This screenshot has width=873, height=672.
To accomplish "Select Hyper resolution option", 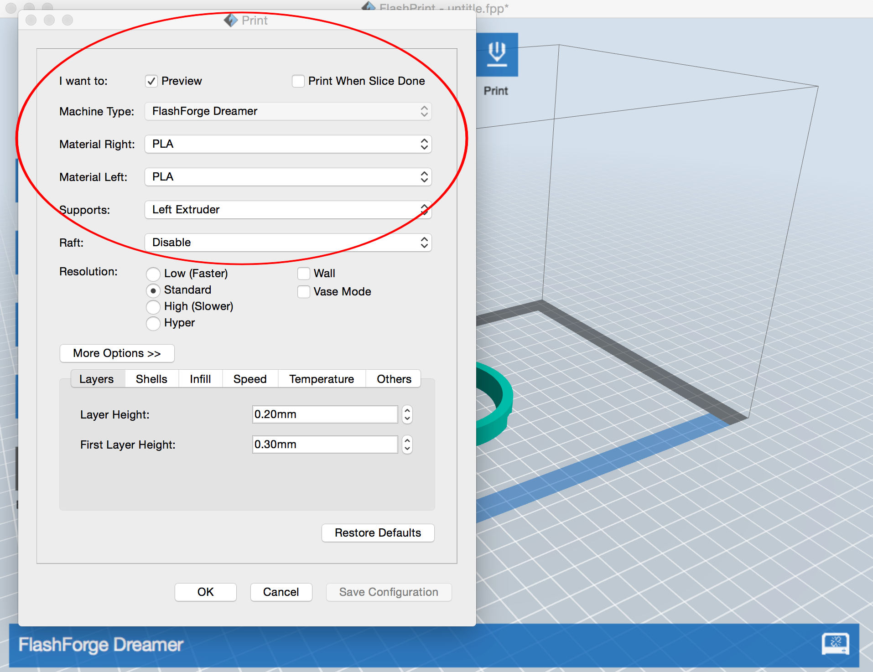I will [153, 323].
